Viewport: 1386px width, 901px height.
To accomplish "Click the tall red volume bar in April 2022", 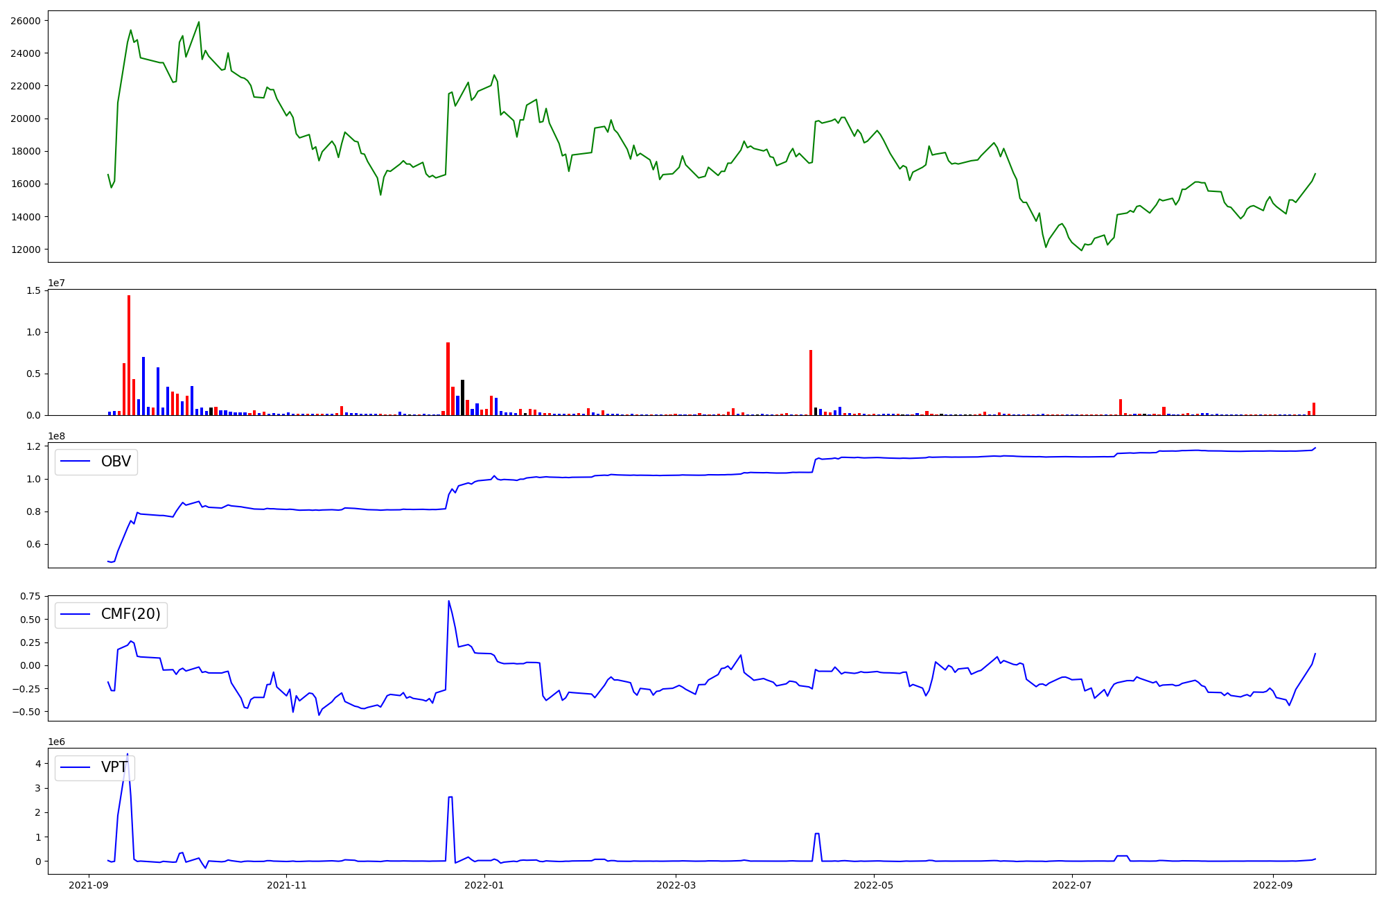I will click(811, 383).
